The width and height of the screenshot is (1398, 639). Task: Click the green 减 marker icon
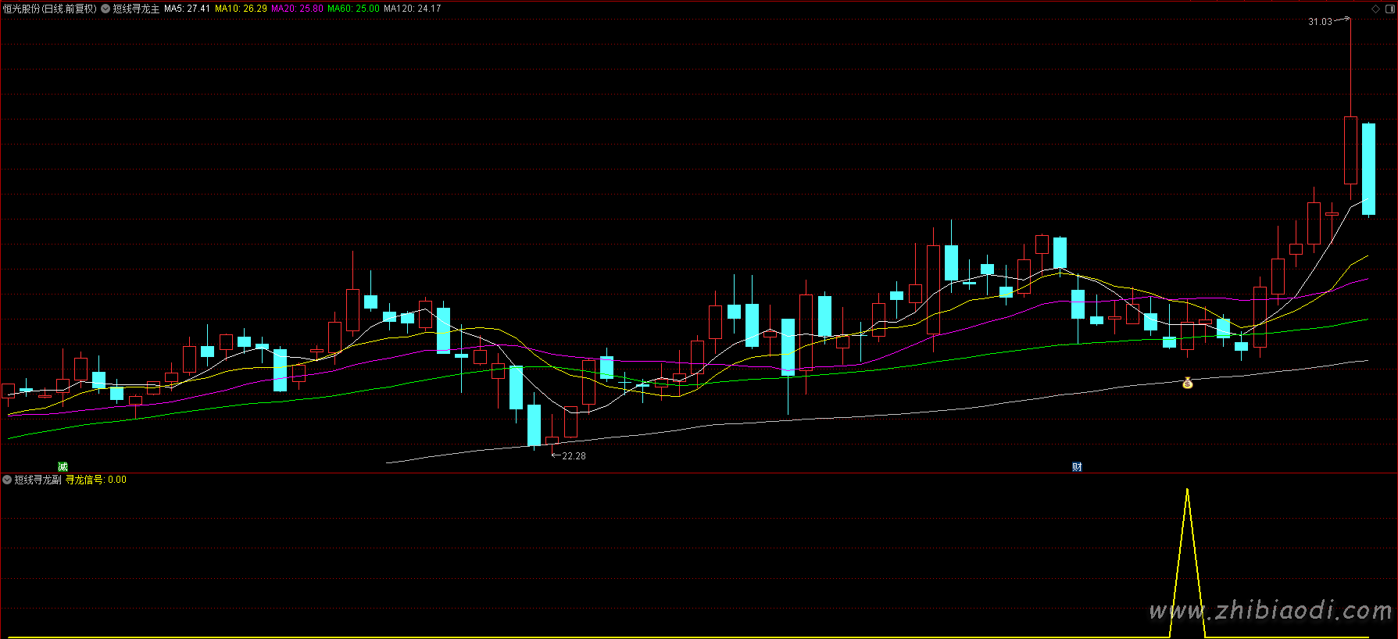[63, 467]
